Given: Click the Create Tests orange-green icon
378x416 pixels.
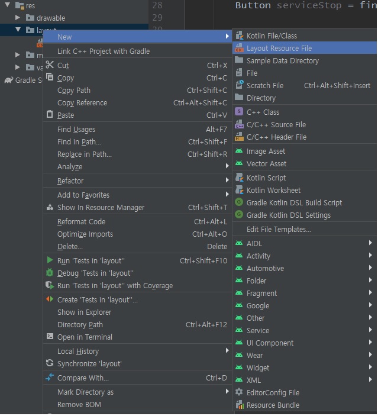Looking at the screenshot, I should coord(50,299).
